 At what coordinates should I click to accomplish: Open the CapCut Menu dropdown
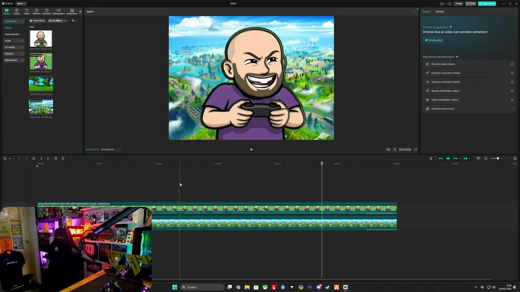coord(21,3)
